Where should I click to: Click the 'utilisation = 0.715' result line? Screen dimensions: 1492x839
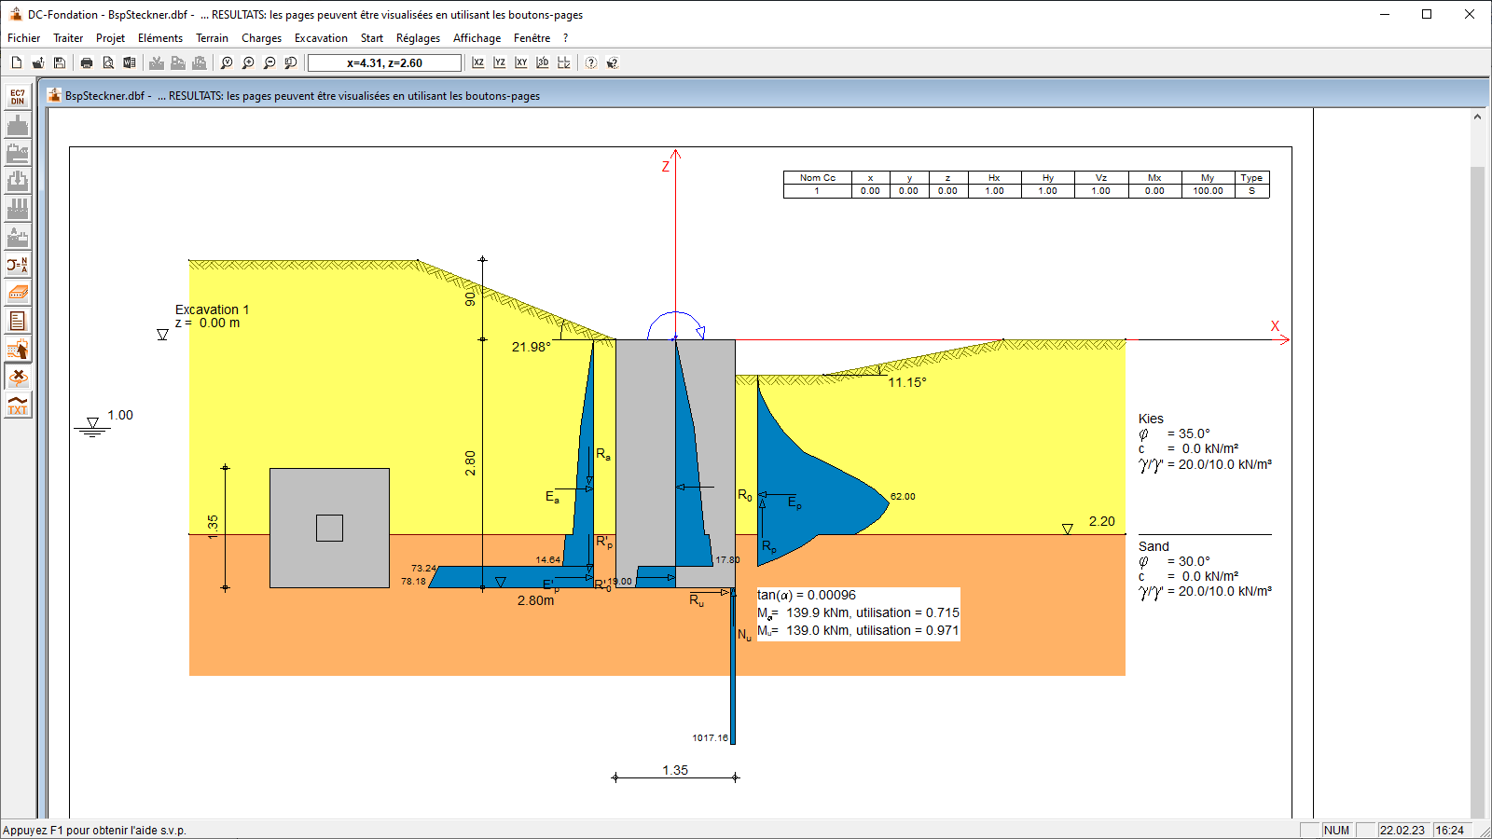coord(858,612)
